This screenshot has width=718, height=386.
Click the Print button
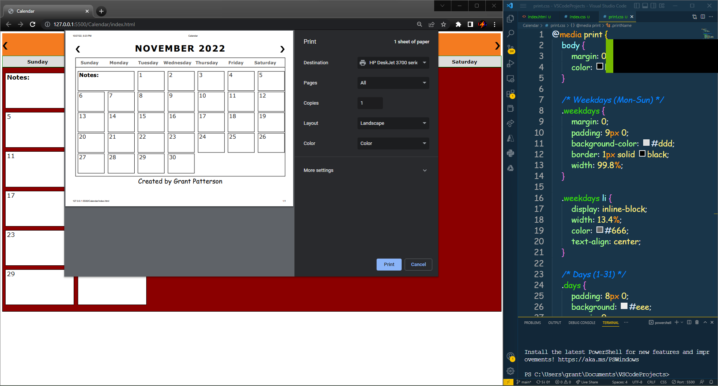tap(389, 265)
